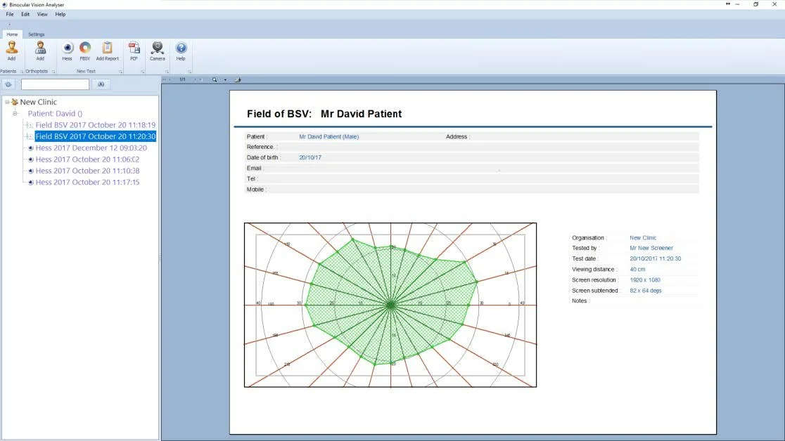Screen dimensions: 785x441
Task: Open the View menu
Action: pos(42,15)
